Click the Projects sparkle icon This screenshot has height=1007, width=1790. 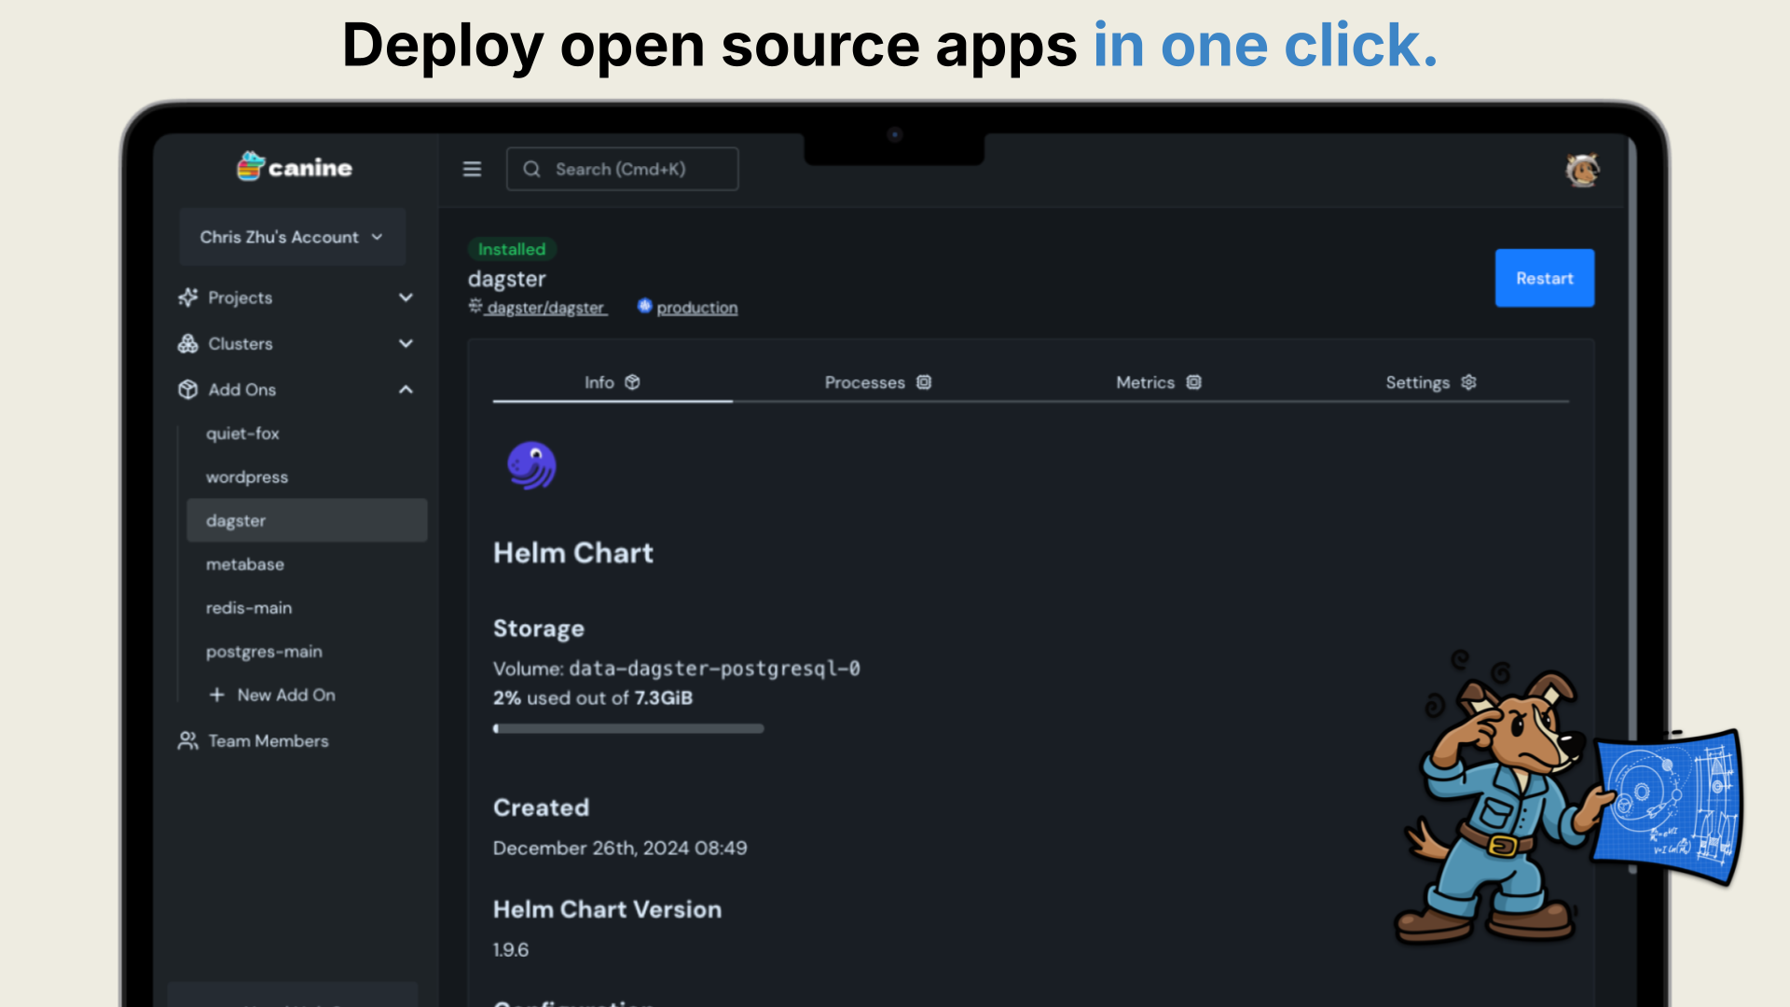(x=188, y=297)
